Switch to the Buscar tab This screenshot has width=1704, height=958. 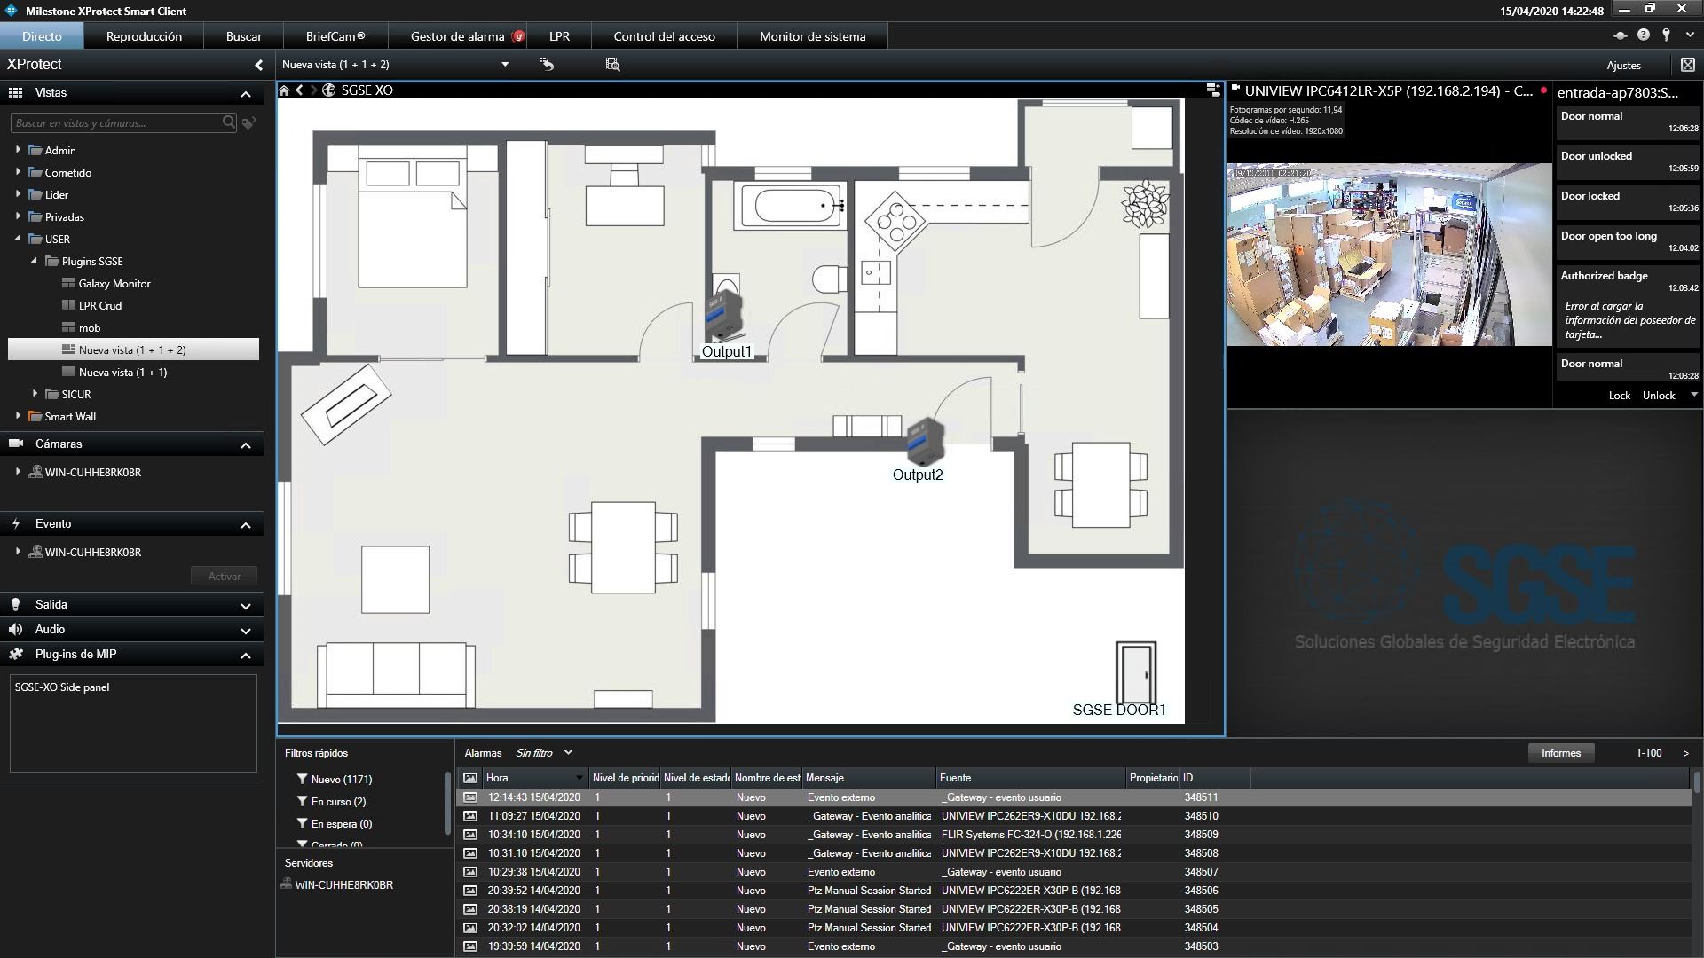point(244,36)
